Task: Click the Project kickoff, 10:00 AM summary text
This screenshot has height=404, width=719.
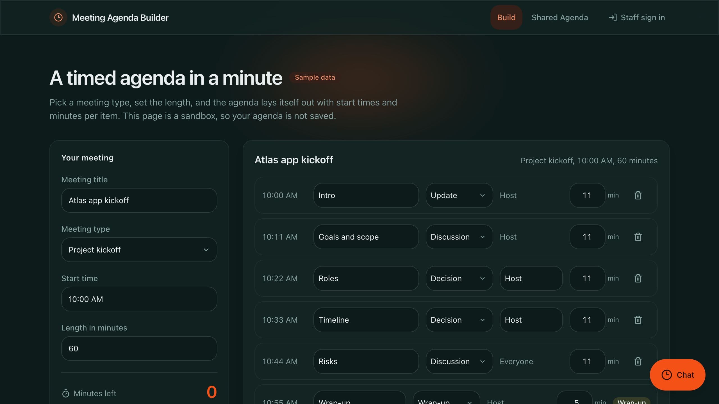Action: pos(589,160)
